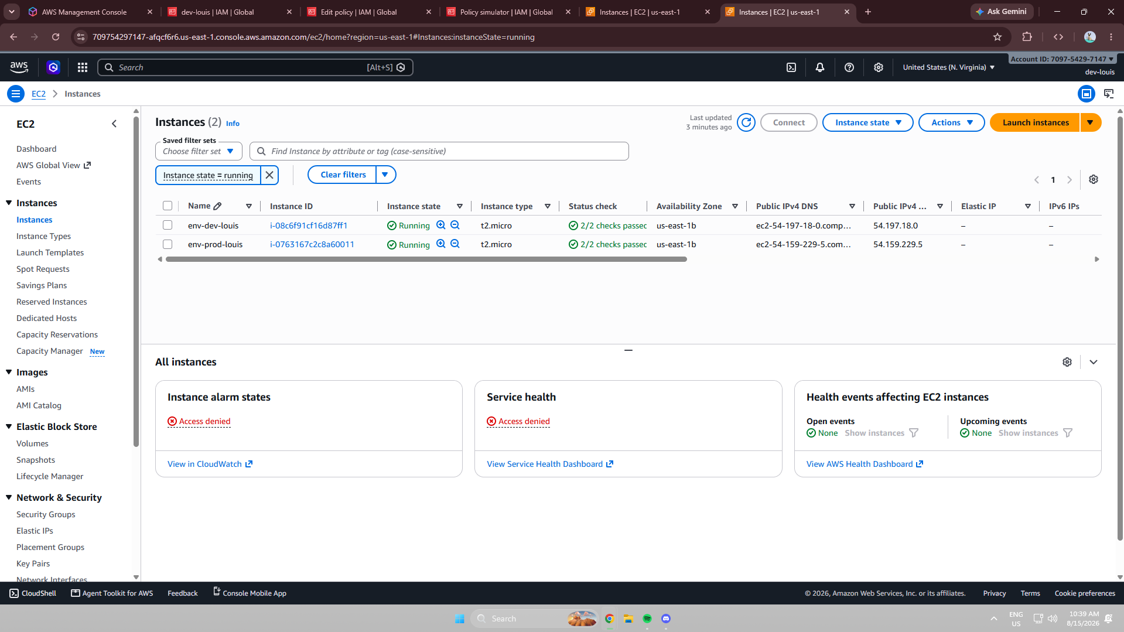
Task: Open the tutorials screen icon at top right
Action: tap(1109, 94)
